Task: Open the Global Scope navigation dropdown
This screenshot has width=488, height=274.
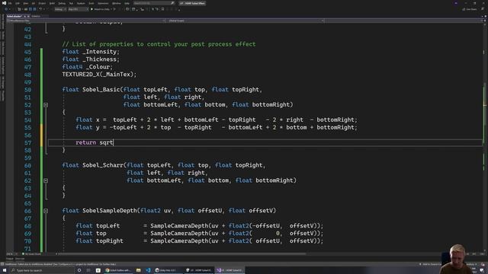Action: [246, 21]
